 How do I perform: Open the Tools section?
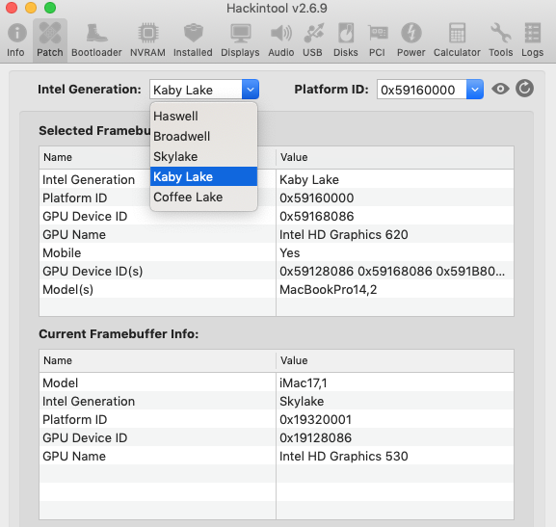(x=501, y=40)
